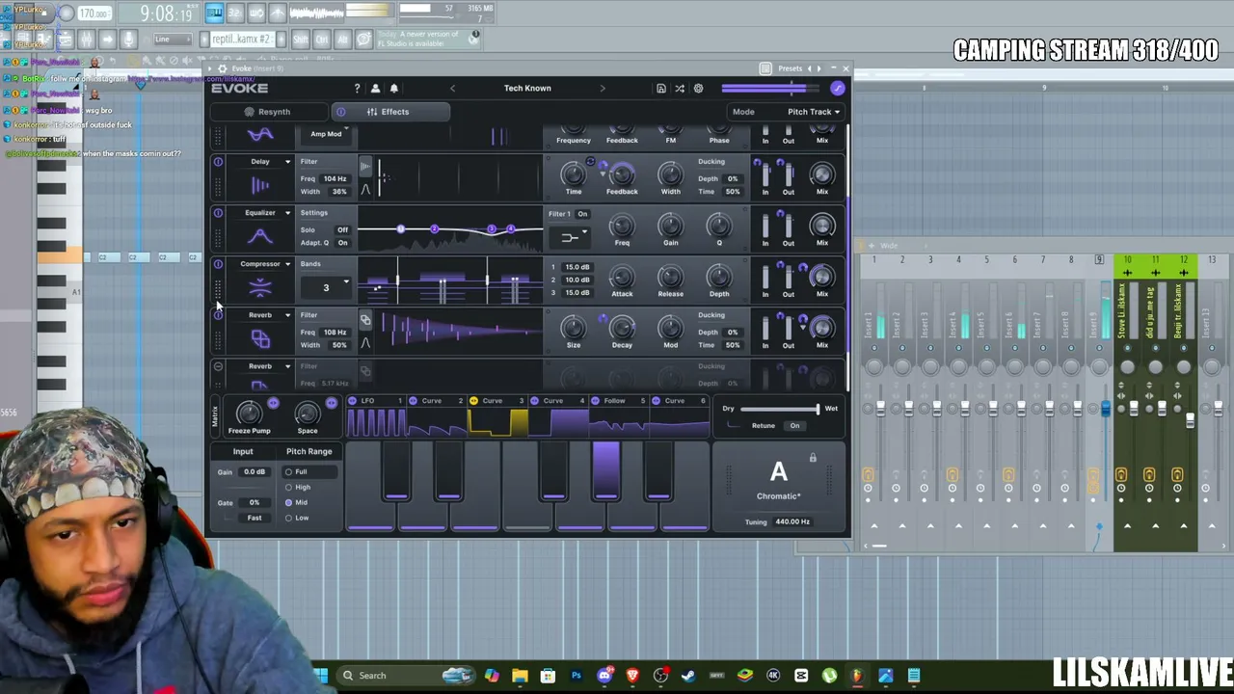Open the modulation Matrix panel
This screenshot has height=694, width=1234.
pyautogui.click(x=215, y=415)
